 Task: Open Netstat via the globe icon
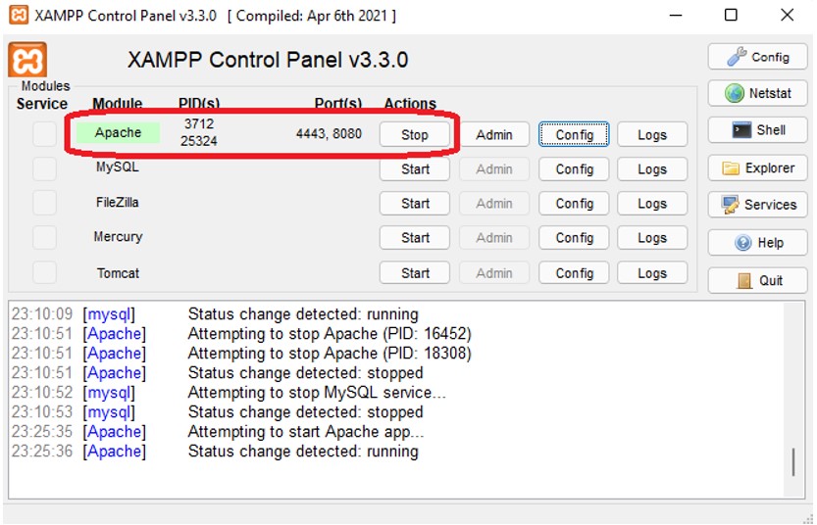(x=757, y=94)
